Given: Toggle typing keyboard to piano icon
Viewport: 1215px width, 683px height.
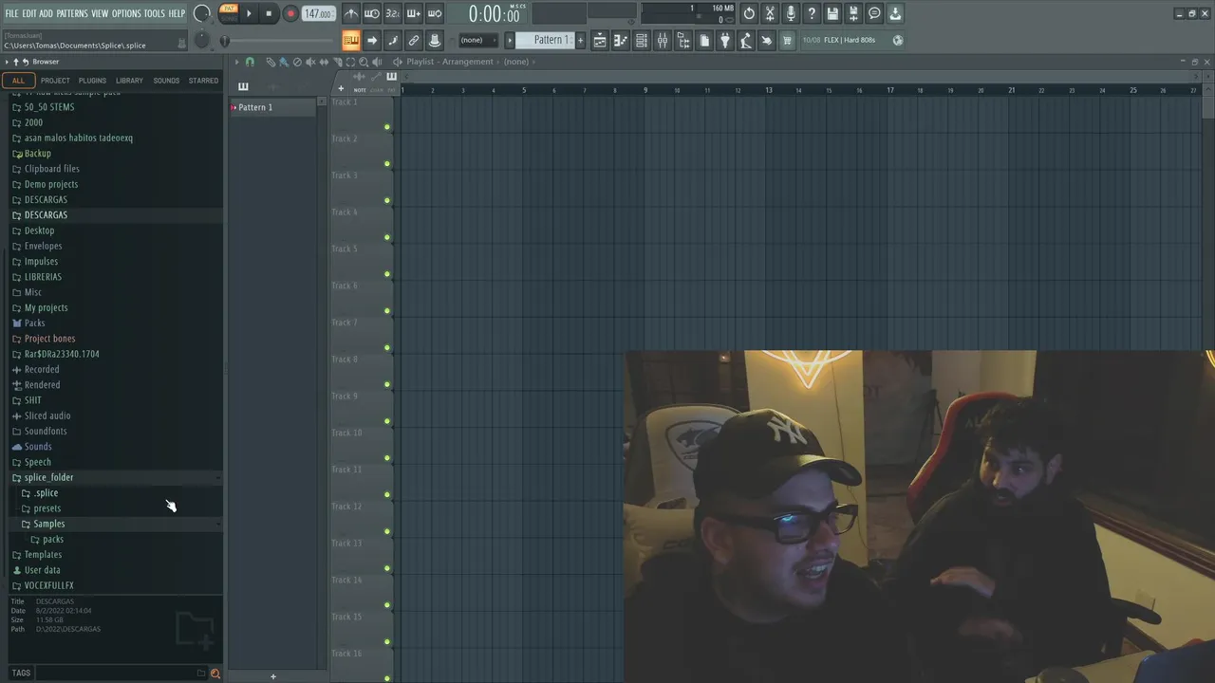Looking at the screenshot, I should point(351,40).
